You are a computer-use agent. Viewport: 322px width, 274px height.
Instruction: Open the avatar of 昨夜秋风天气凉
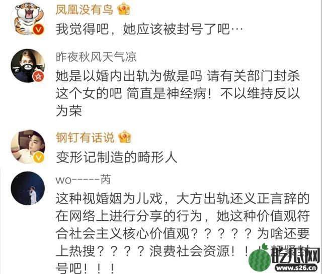[28, 66]
